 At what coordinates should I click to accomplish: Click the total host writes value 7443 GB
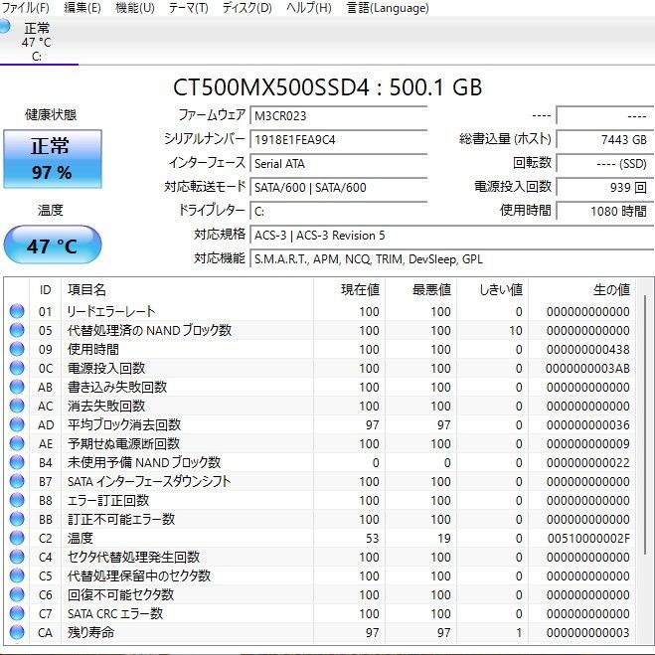[x=605, y=139]
